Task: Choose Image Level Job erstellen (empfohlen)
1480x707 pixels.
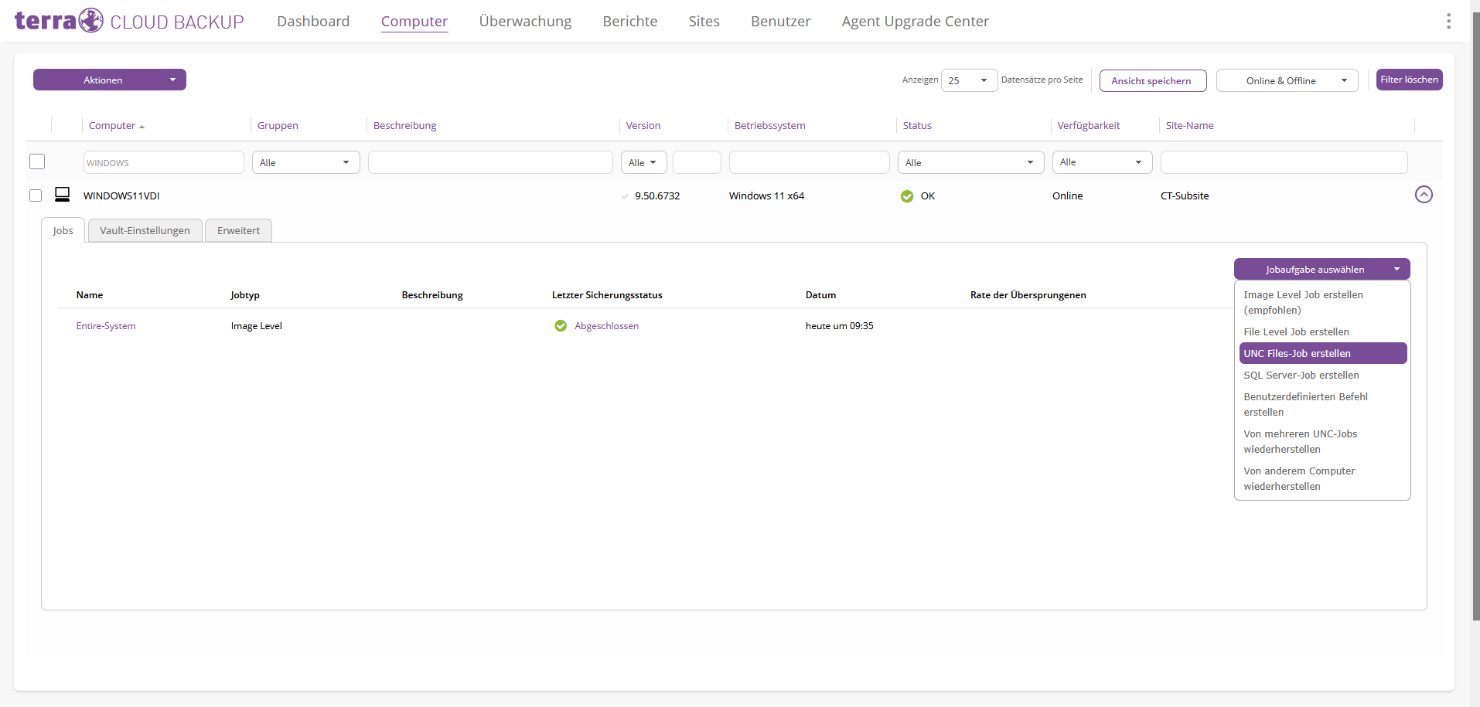Action: 1322,302
